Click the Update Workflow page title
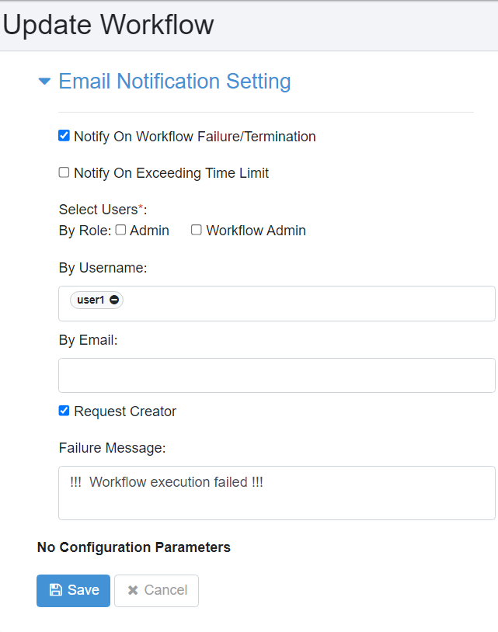 pos(109,25)
